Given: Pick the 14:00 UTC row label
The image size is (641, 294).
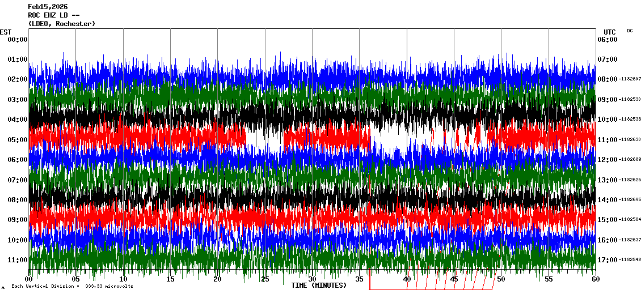Looking at the screenshot, I should (x=607, y=200).
